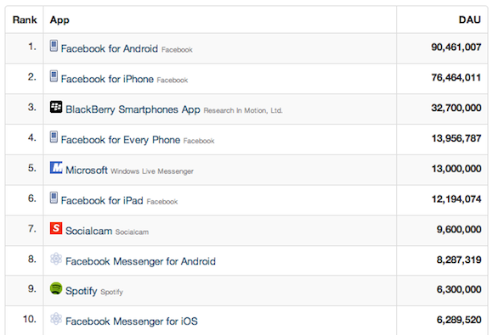The image size is (493, 335).
Task: Click the Research In Motion, Ltd. developer name
Action: [243, 110]
